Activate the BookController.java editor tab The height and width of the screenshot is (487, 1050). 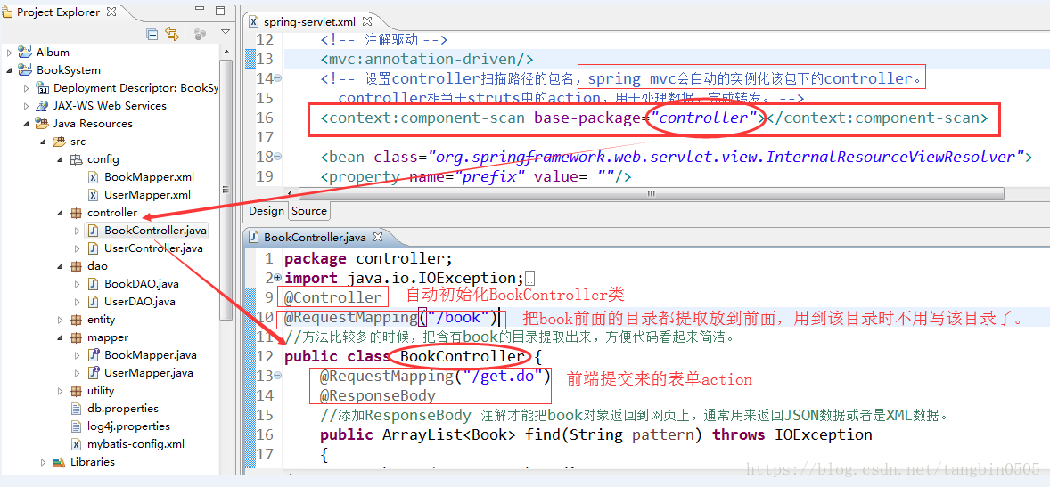pos(315,237)
